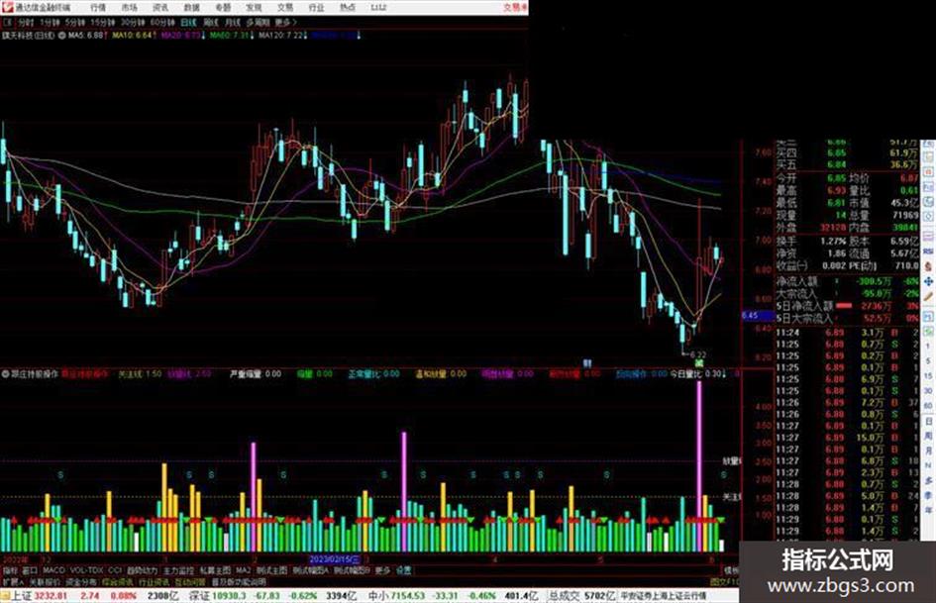Expand the 扩展 panel toggle
The width and height of the screenshot is (936, 603).
click(x=13, y=581)
